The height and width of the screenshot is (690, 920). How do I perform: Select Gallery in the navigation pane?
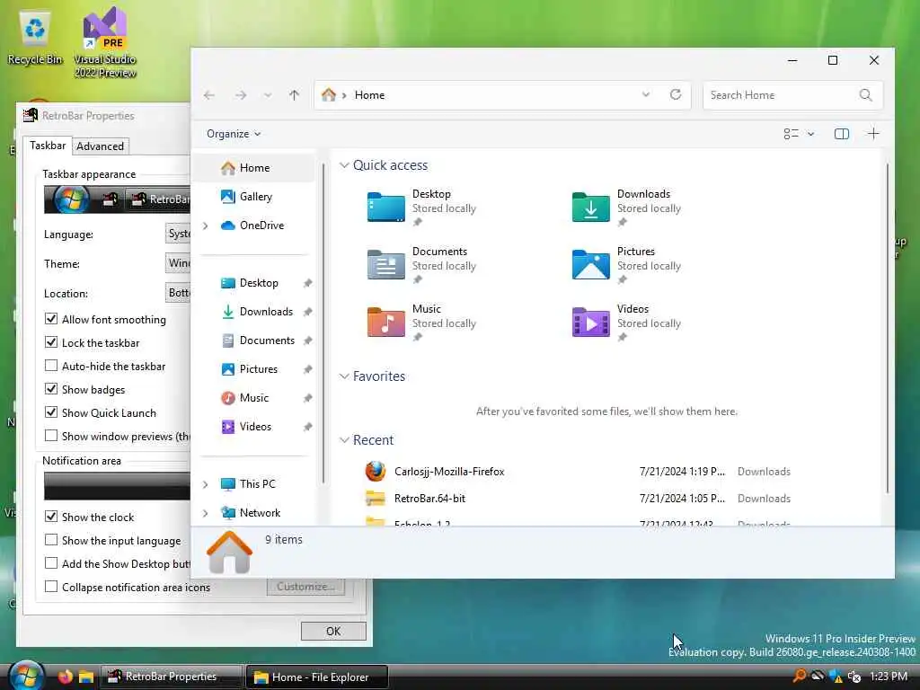[256, 197]
